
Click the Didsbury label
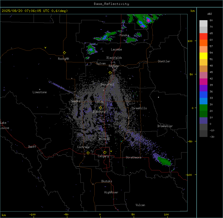[99, 112]
